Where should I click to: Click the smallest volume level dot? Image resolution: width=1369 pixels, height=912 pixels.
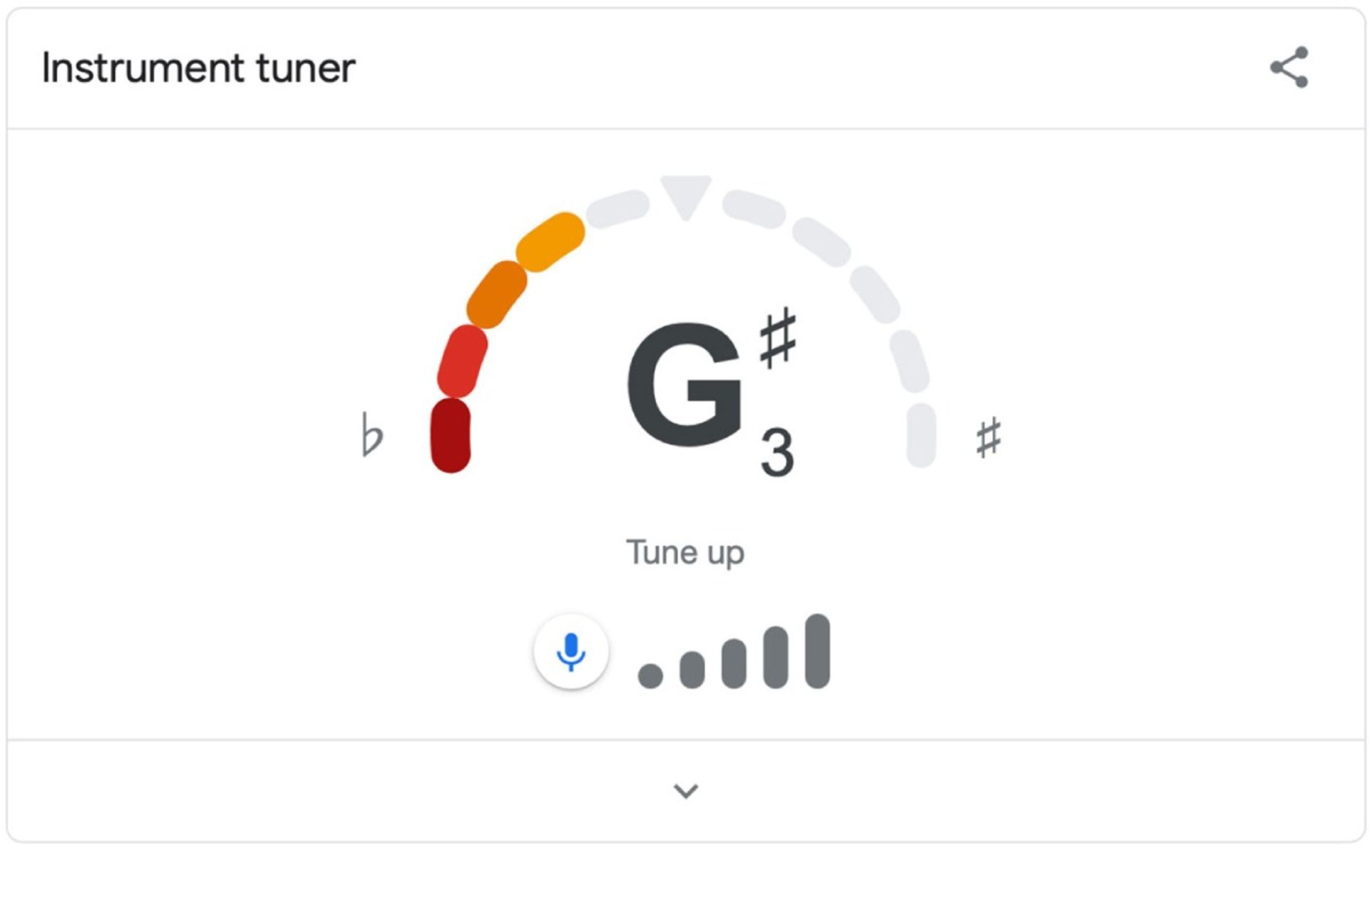coord(650,675)
